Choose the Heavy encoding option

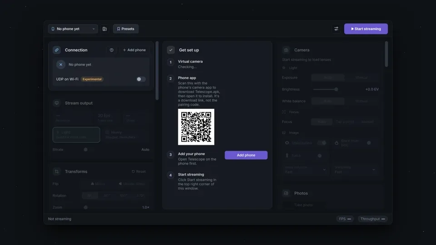point(126,135)
